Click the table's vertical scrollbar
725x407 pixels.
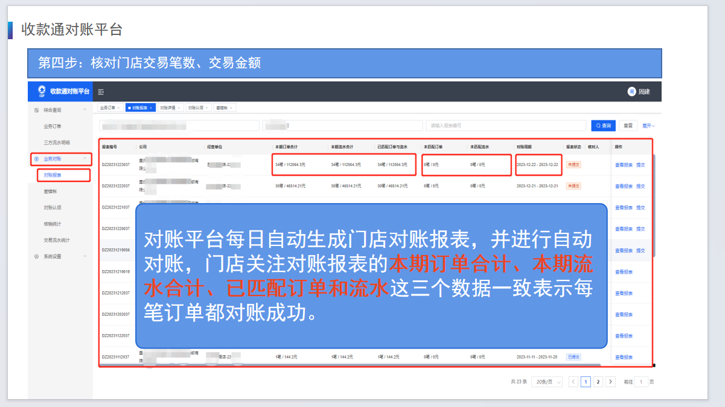[x=654, y=205]
